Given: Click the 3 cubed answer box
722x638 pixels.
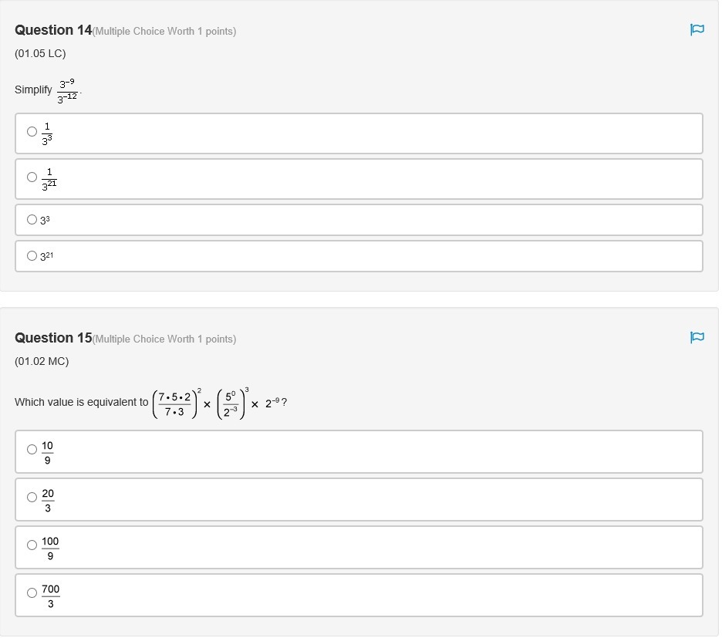Looking at the screenshot, I should point(359,220).
